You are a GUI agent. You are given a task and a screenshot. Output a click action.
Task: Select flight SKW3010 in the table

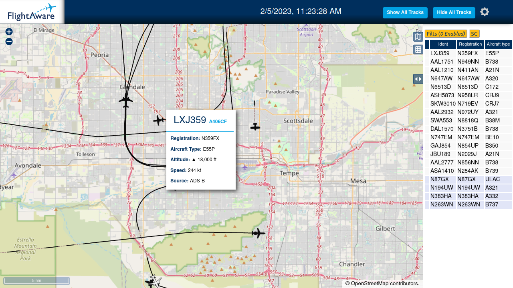(443, 104)
